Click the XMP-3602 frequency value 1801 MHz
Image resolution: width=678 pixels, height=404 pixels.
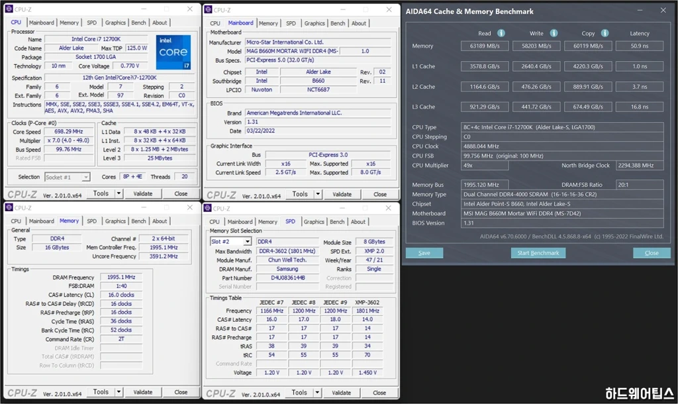367,311
